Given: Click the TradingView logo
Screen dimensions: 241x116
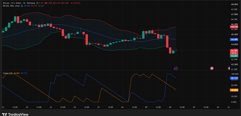Looking at the screenshot, I should tap(15, 114).
